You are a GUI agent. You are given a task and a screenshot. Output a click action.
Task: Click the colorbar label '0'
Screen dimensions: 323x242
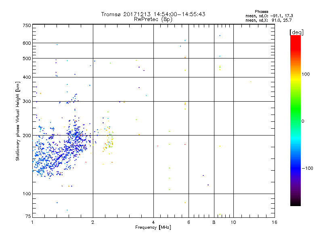coord(303,121)
